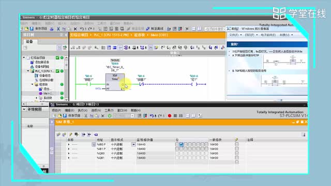Image resolution: width=331 pixels, height=186 pixels.
Task: Collapse the 详细视图 panel
Action: 24,109
